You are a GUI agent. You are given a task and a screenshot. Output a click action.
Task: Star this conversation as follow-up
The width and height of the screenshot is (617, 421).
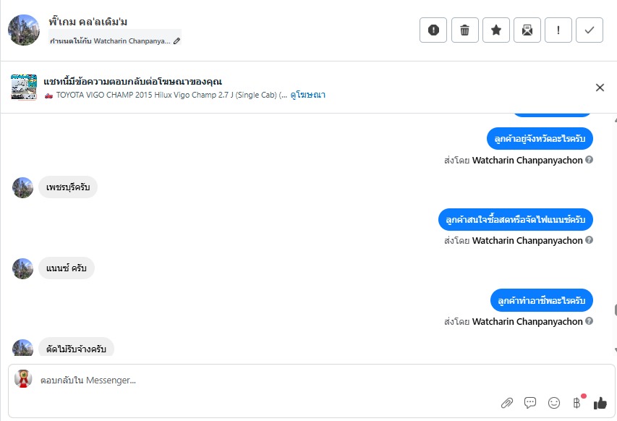pyautogui.click(x=495, y=30)
